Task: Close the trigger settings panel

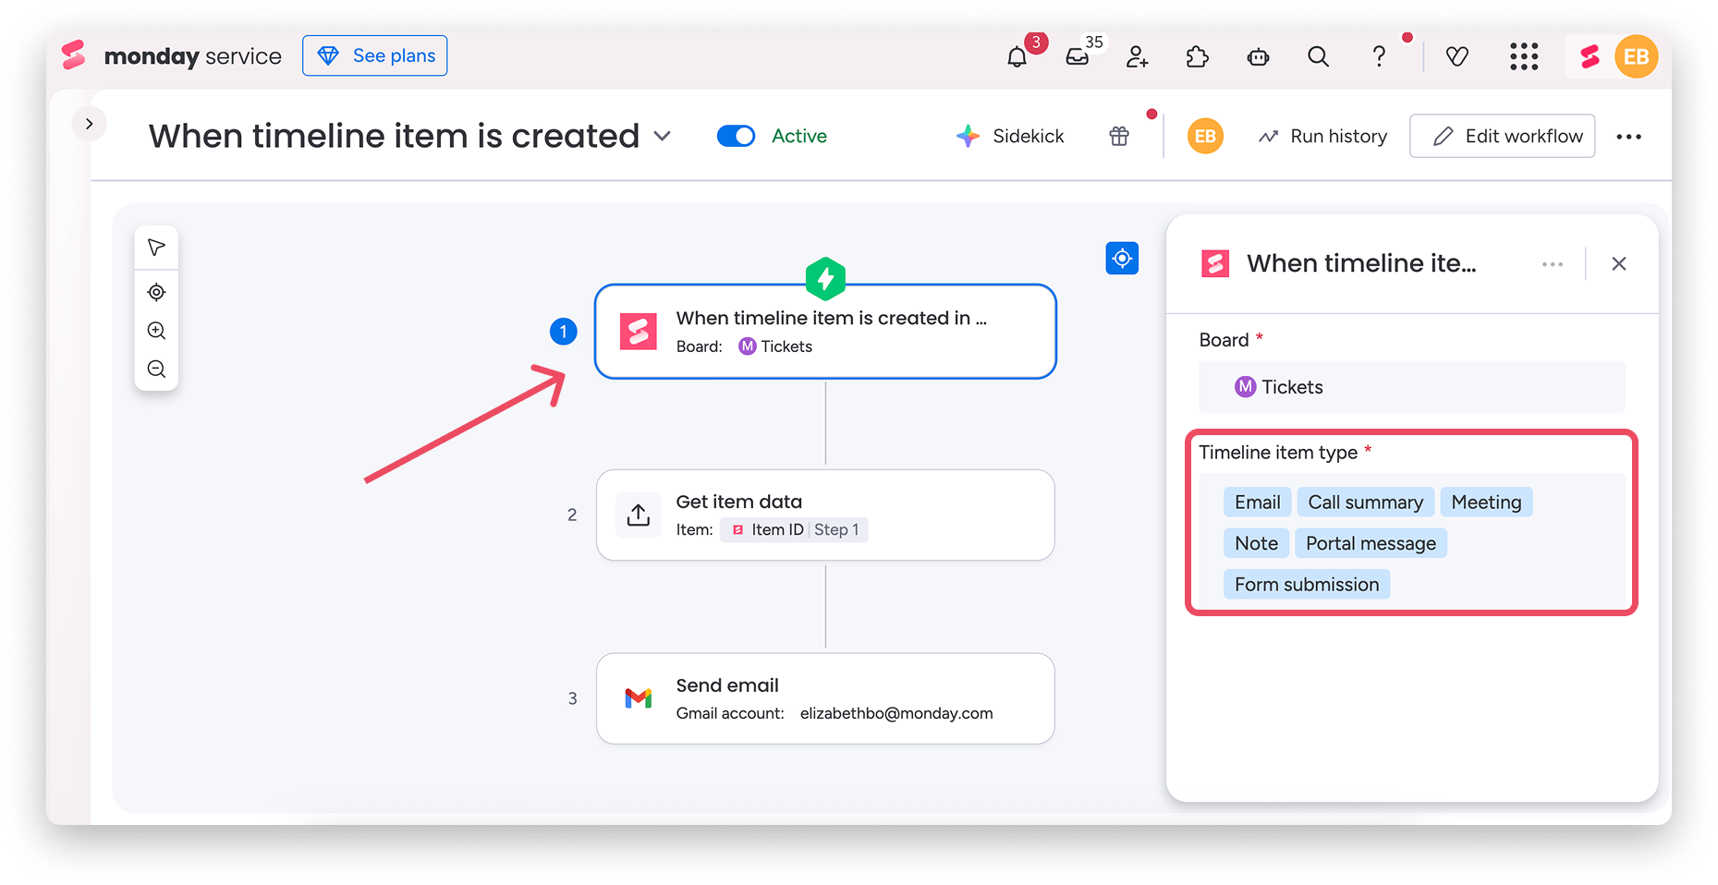Action: (1619, 264)
